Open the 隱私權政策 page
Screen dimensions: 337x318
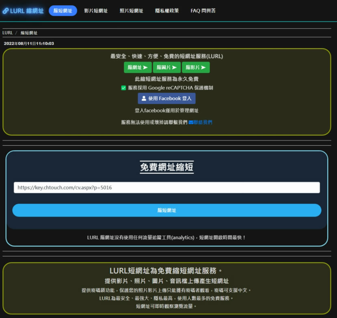tap(167, 11)
